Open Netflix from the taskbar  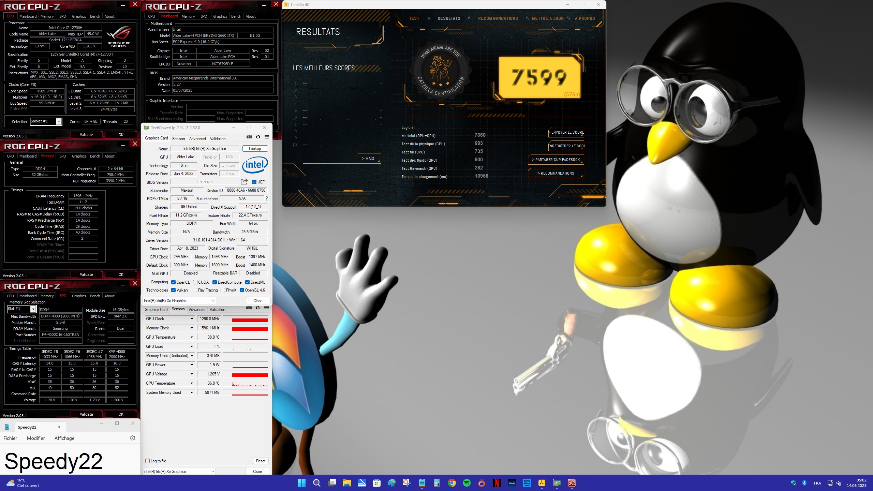(x=497, y=483)
